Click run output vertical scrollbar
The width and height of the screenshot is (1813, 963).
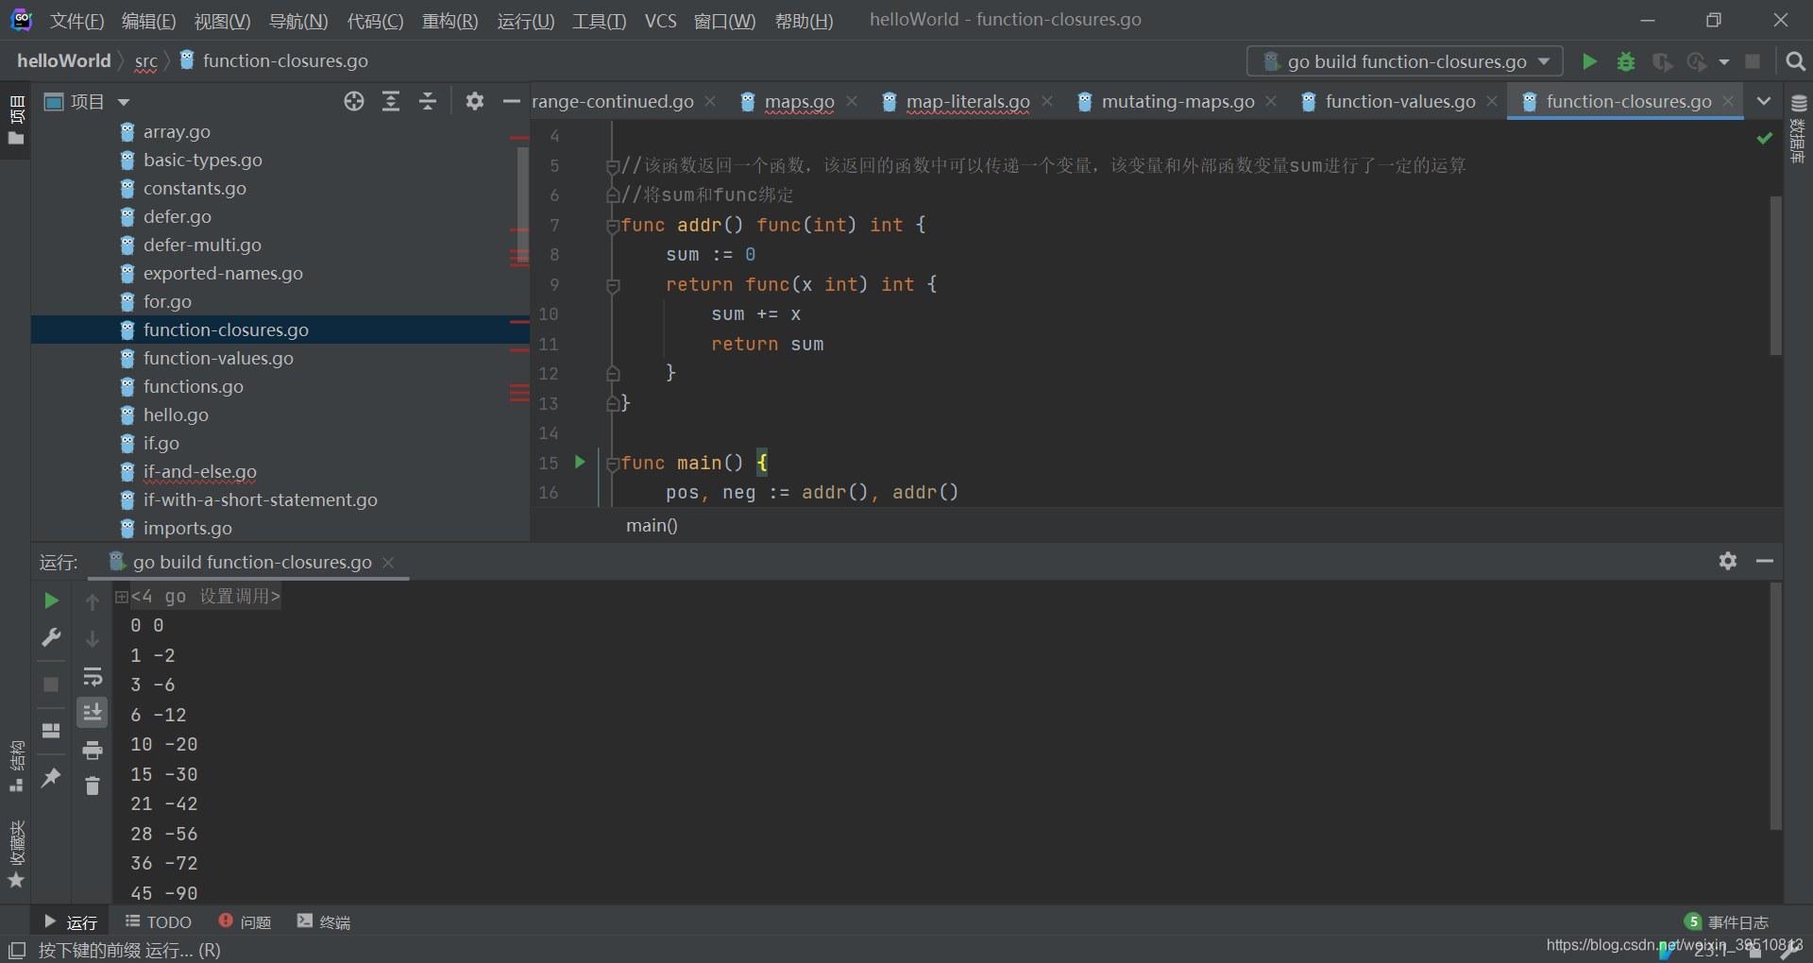click(x=1775, y=706)
